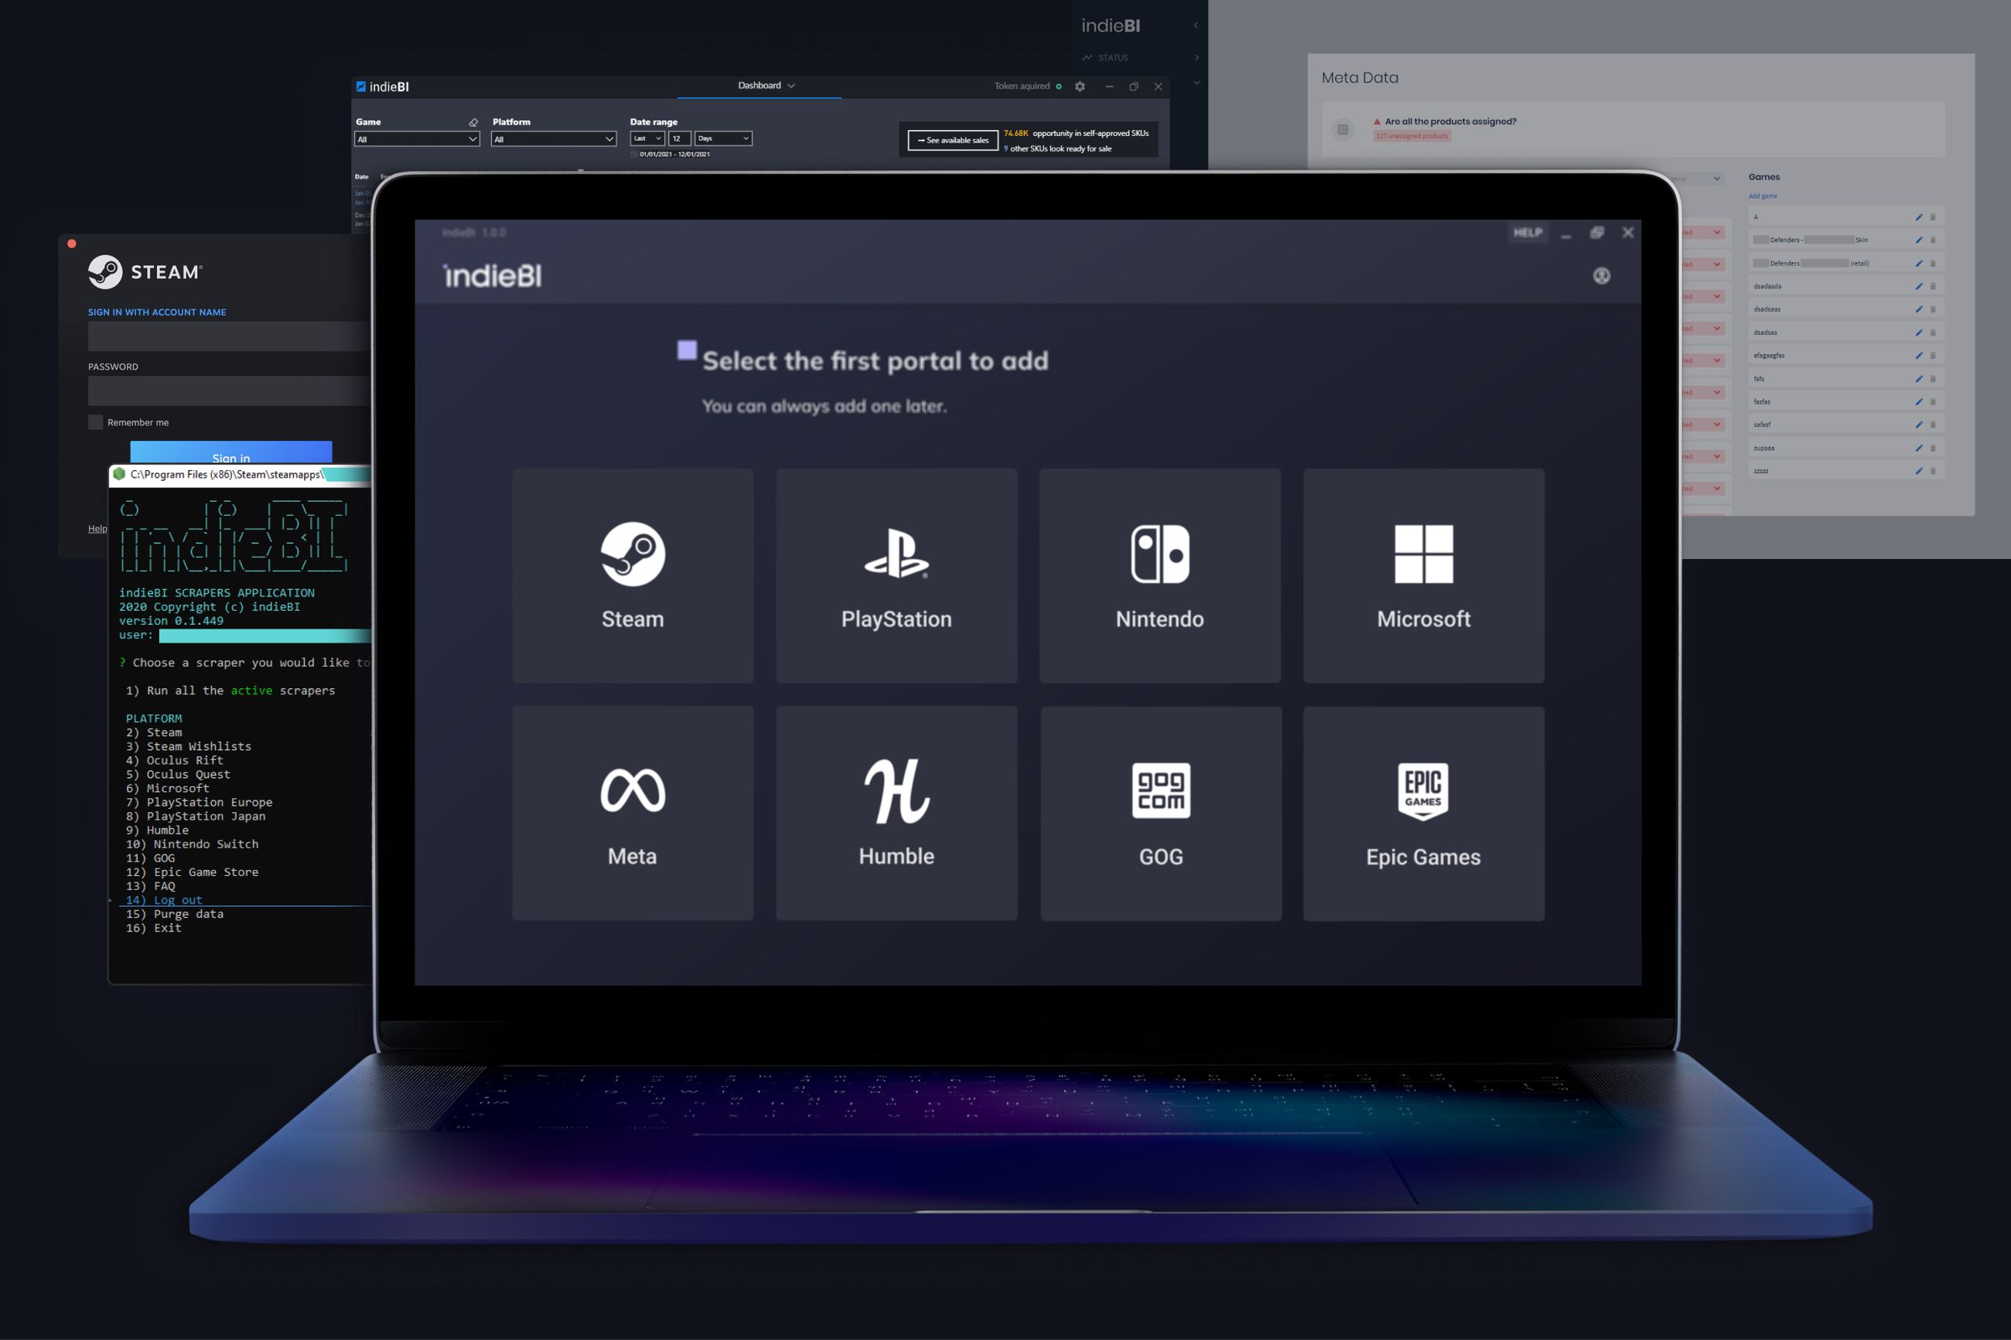Edit game 'safasf' with its pencil icon
This screenshot has height=1340, width=2011.
1919,425
